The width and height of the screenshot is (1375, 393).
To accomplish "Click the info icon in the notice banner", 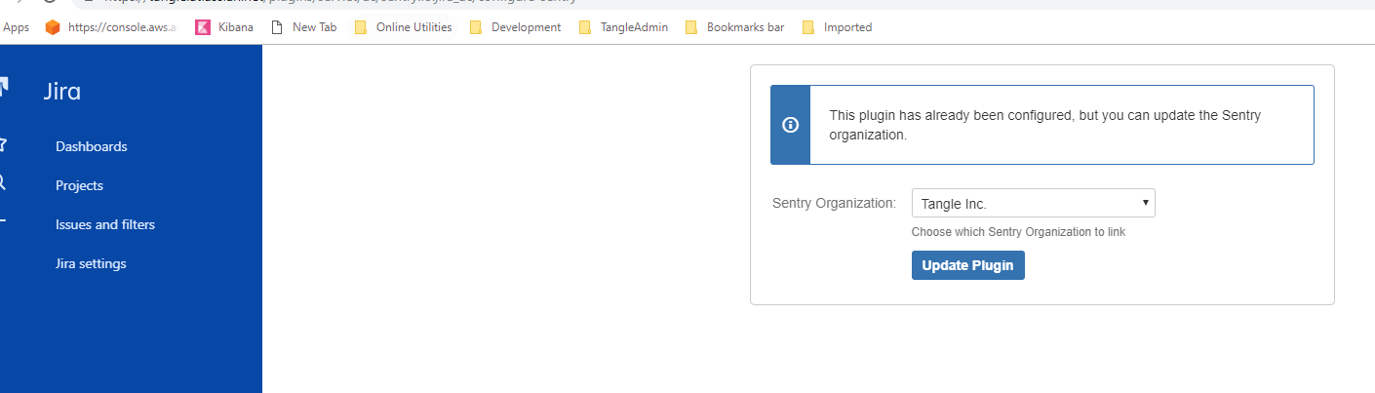I will click(791, 125).
